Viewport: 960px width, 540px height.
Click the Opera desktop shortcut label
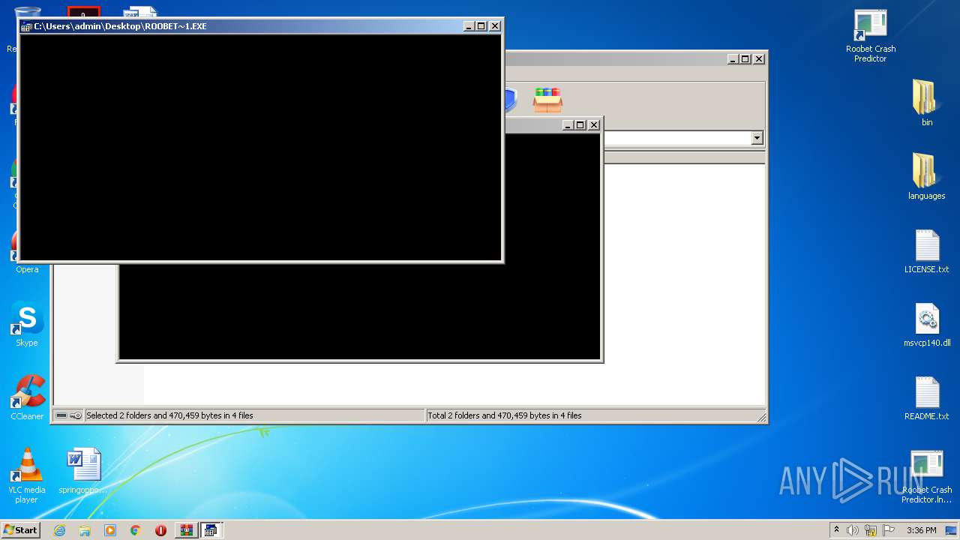(27, 269)
